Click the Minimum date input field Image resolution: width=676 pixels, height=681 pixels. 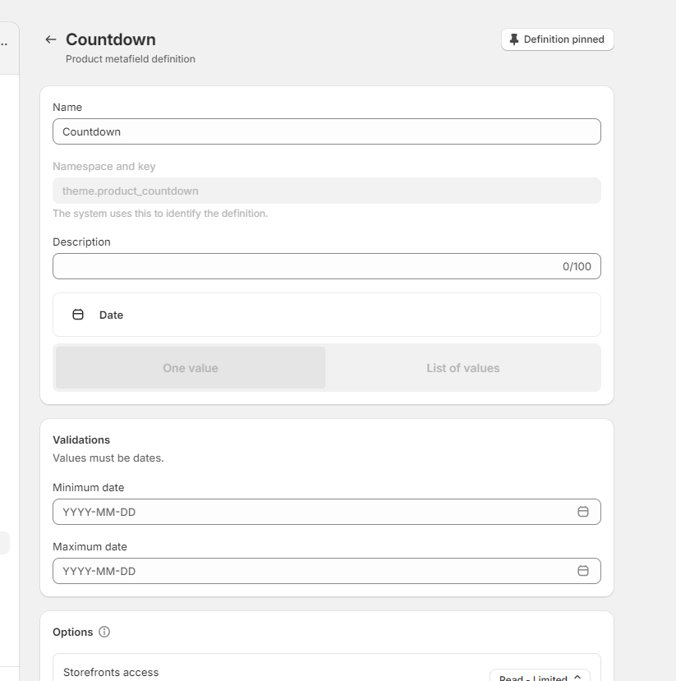click(x=312, y=512)
